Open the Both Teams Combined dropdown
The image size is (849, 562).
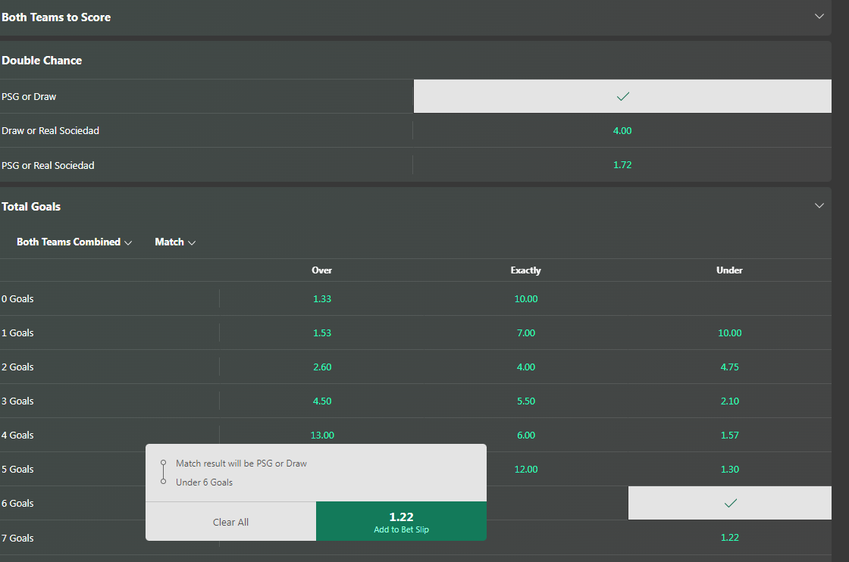(x=74, y=242)
